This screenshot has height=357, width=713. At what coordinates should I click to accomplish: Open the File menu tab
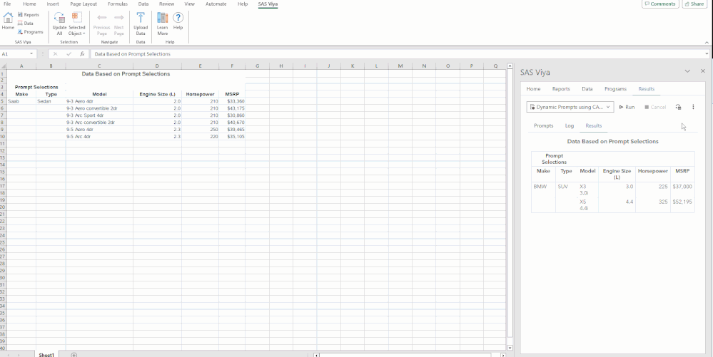point(7,4)
